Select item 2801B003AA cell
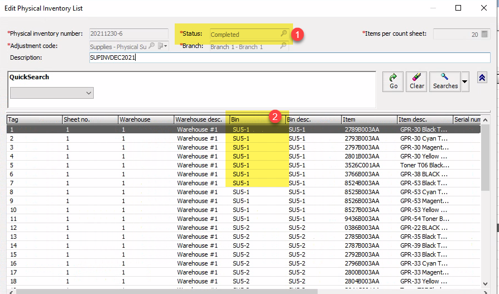This screenshot has width=499, height=294. pyautogui.click(x=362, y=156)
